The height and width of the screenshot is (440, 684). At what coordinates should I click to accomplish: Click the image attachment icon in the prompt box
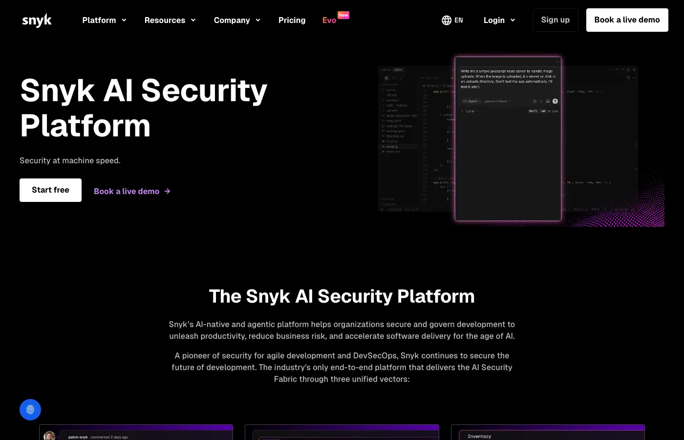(x=548, y=101)
